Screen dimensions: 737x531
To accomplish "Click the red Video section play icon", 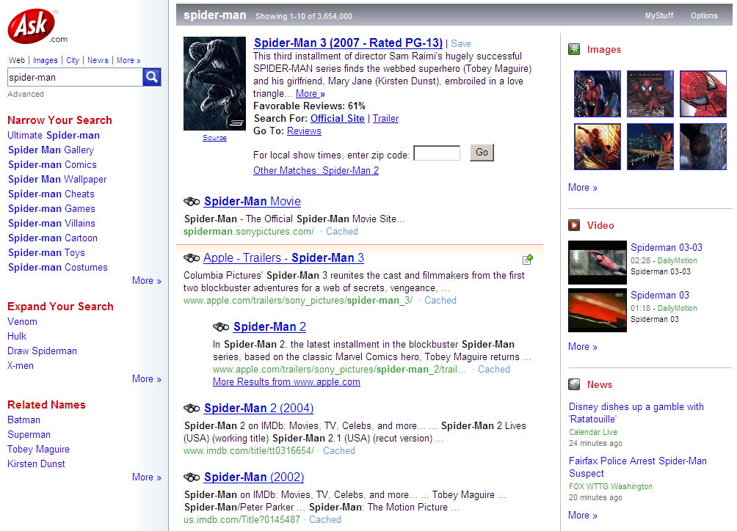I will [x=574, y=225].
